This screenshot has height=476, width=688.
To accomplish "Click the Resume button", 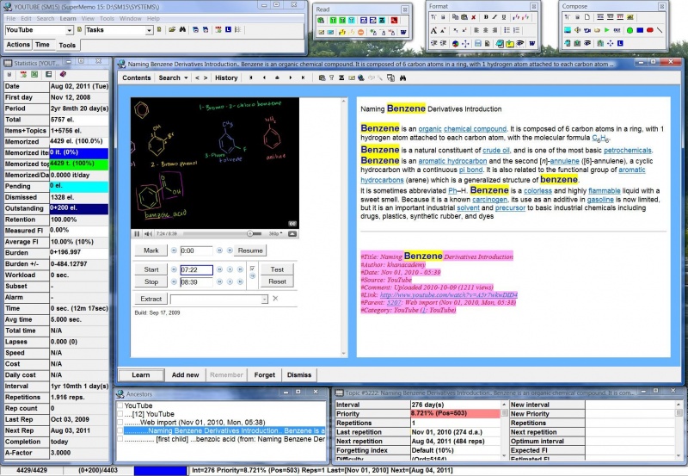I will tap(250, 250).
